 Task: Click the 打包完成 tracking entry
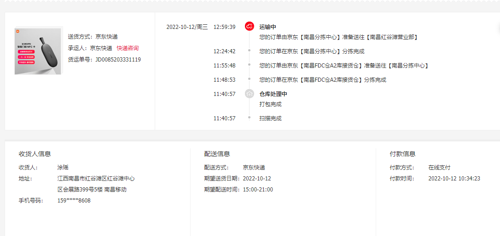coord(270,104)
